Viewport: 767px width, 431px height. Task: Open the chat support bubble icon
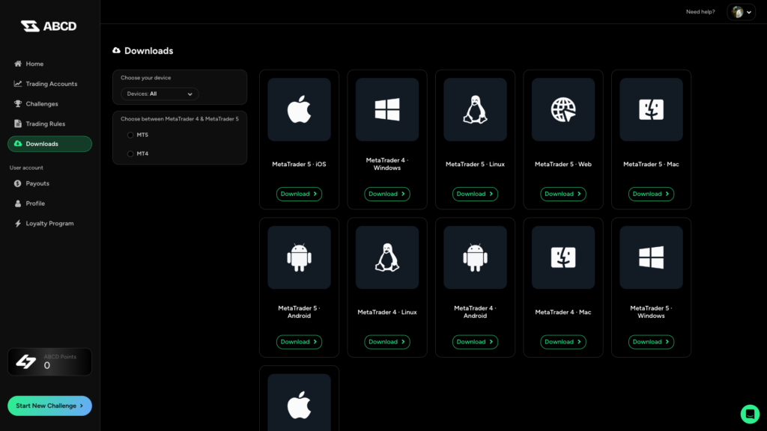(750, 414)
